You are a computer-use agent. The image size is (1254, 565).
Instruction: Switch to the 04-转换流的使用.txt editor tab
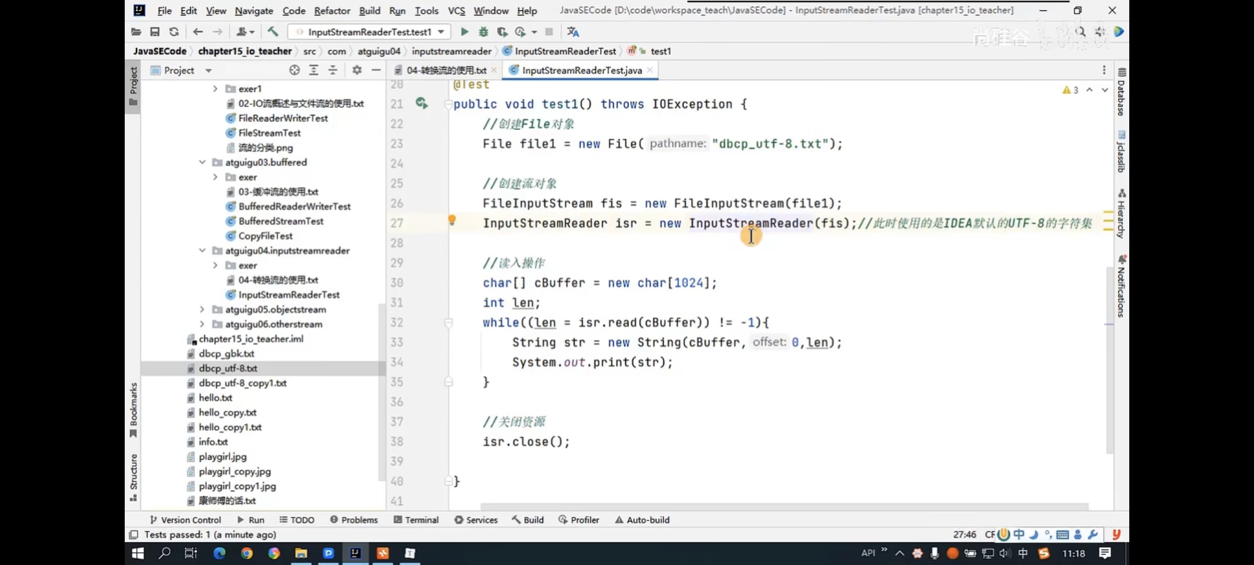point(445,70)
